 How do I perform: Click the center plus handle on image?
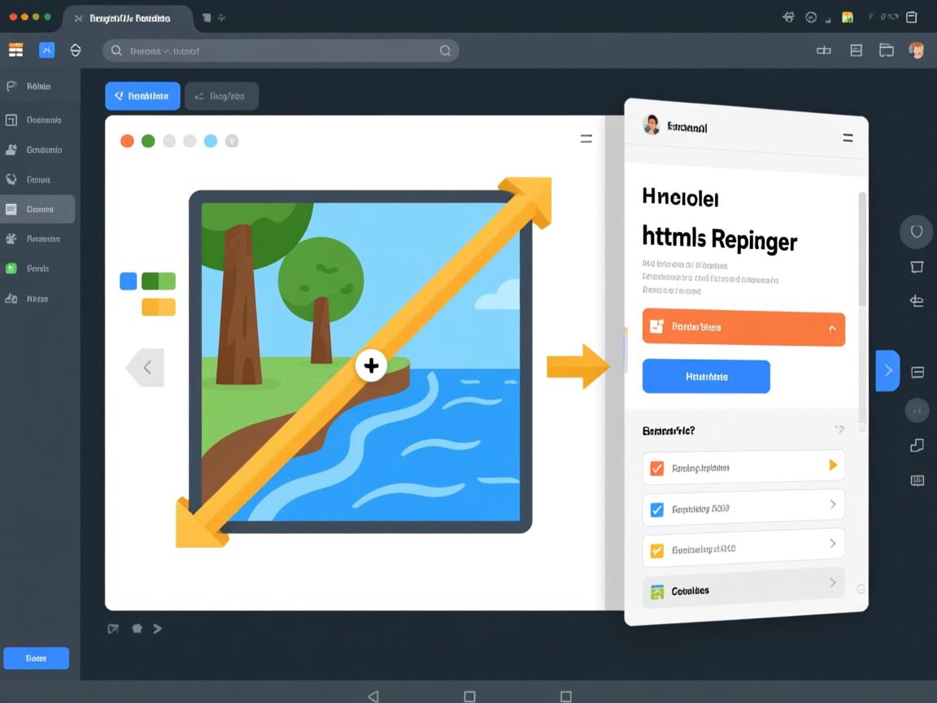(x=371, y=366)
